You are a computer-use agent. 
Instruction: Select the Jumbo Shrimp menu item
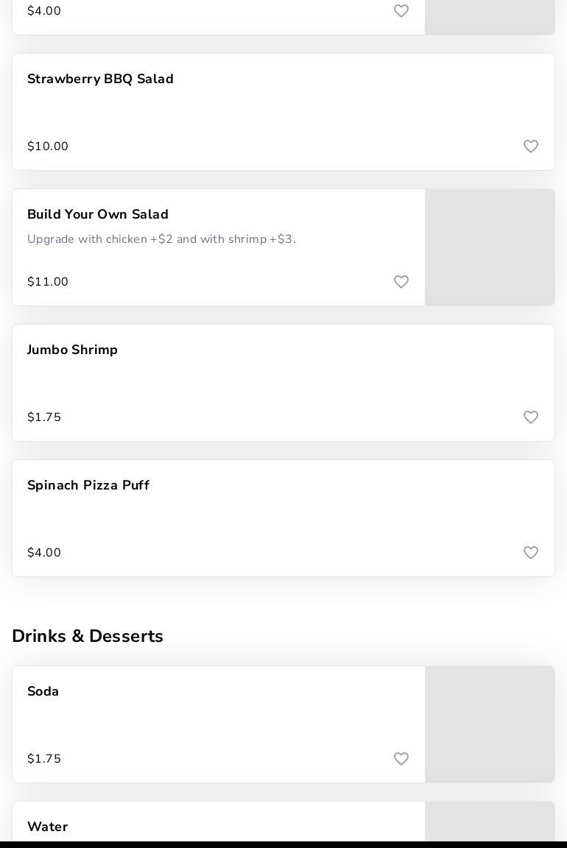point(72,350)
